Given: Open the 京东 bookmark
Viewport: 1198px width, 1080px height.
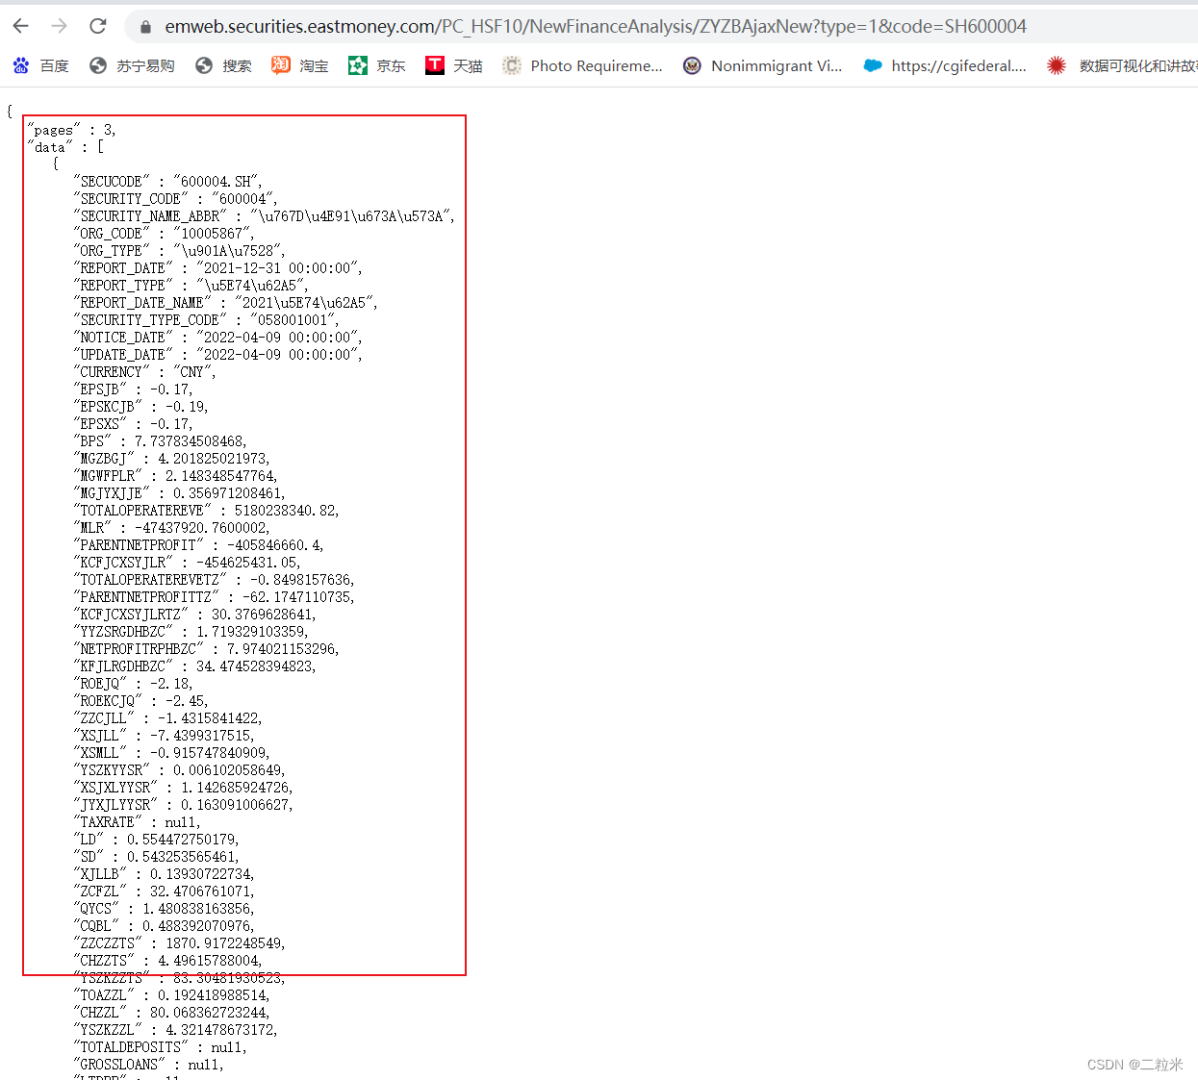Looking at the screenshot, I should 377,65.
